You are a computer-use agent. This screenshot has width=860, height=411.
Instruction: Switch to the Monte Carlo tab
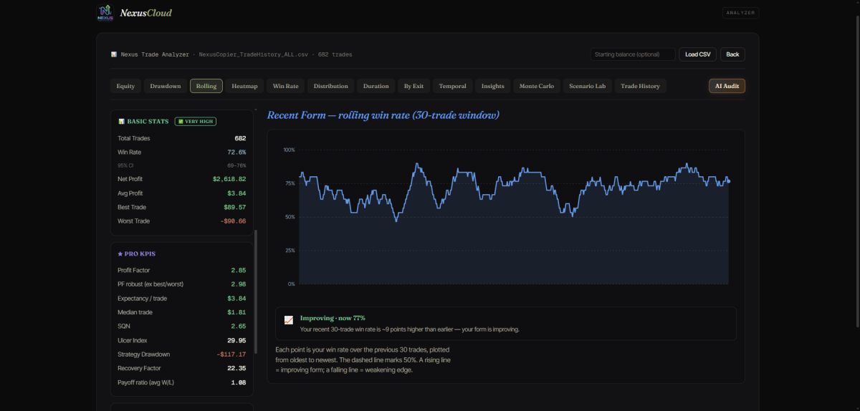tap(537, 86)
